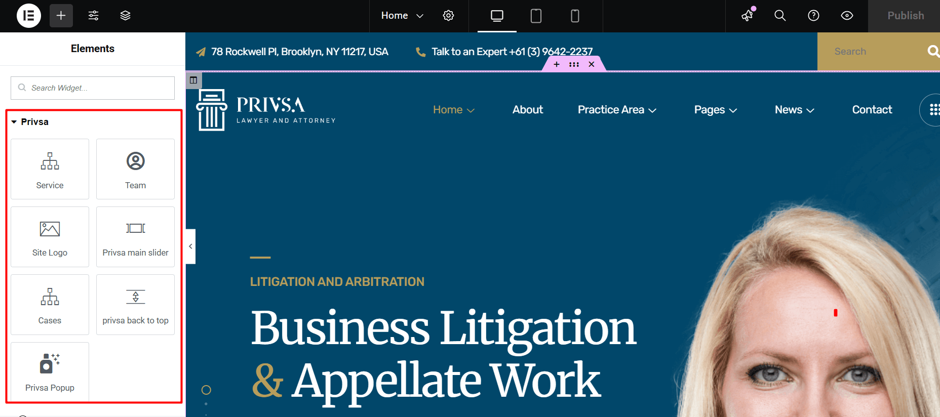
Task: Click the container edit handle icon
Action: pos(193,80)
